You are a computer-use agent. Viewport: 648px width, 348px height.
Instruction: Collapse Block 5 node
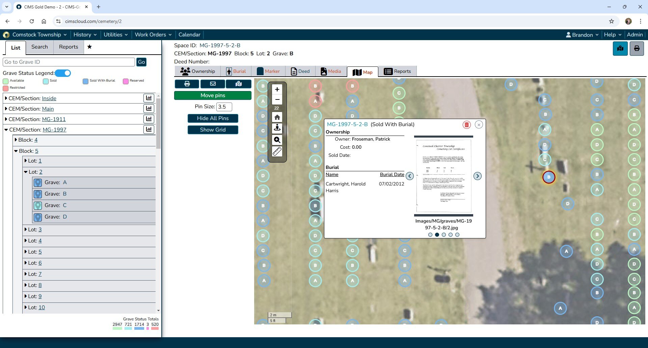point(16,151)
